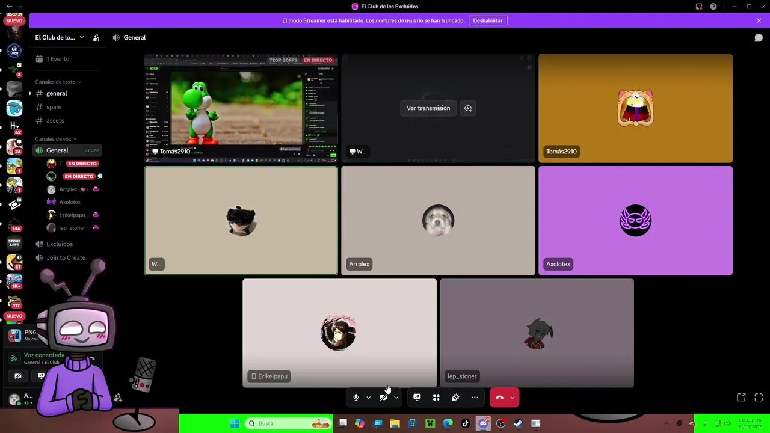The image size is (770, 433).
Task: Select Arrplex in voice member list
Action: tap(73, 189)
